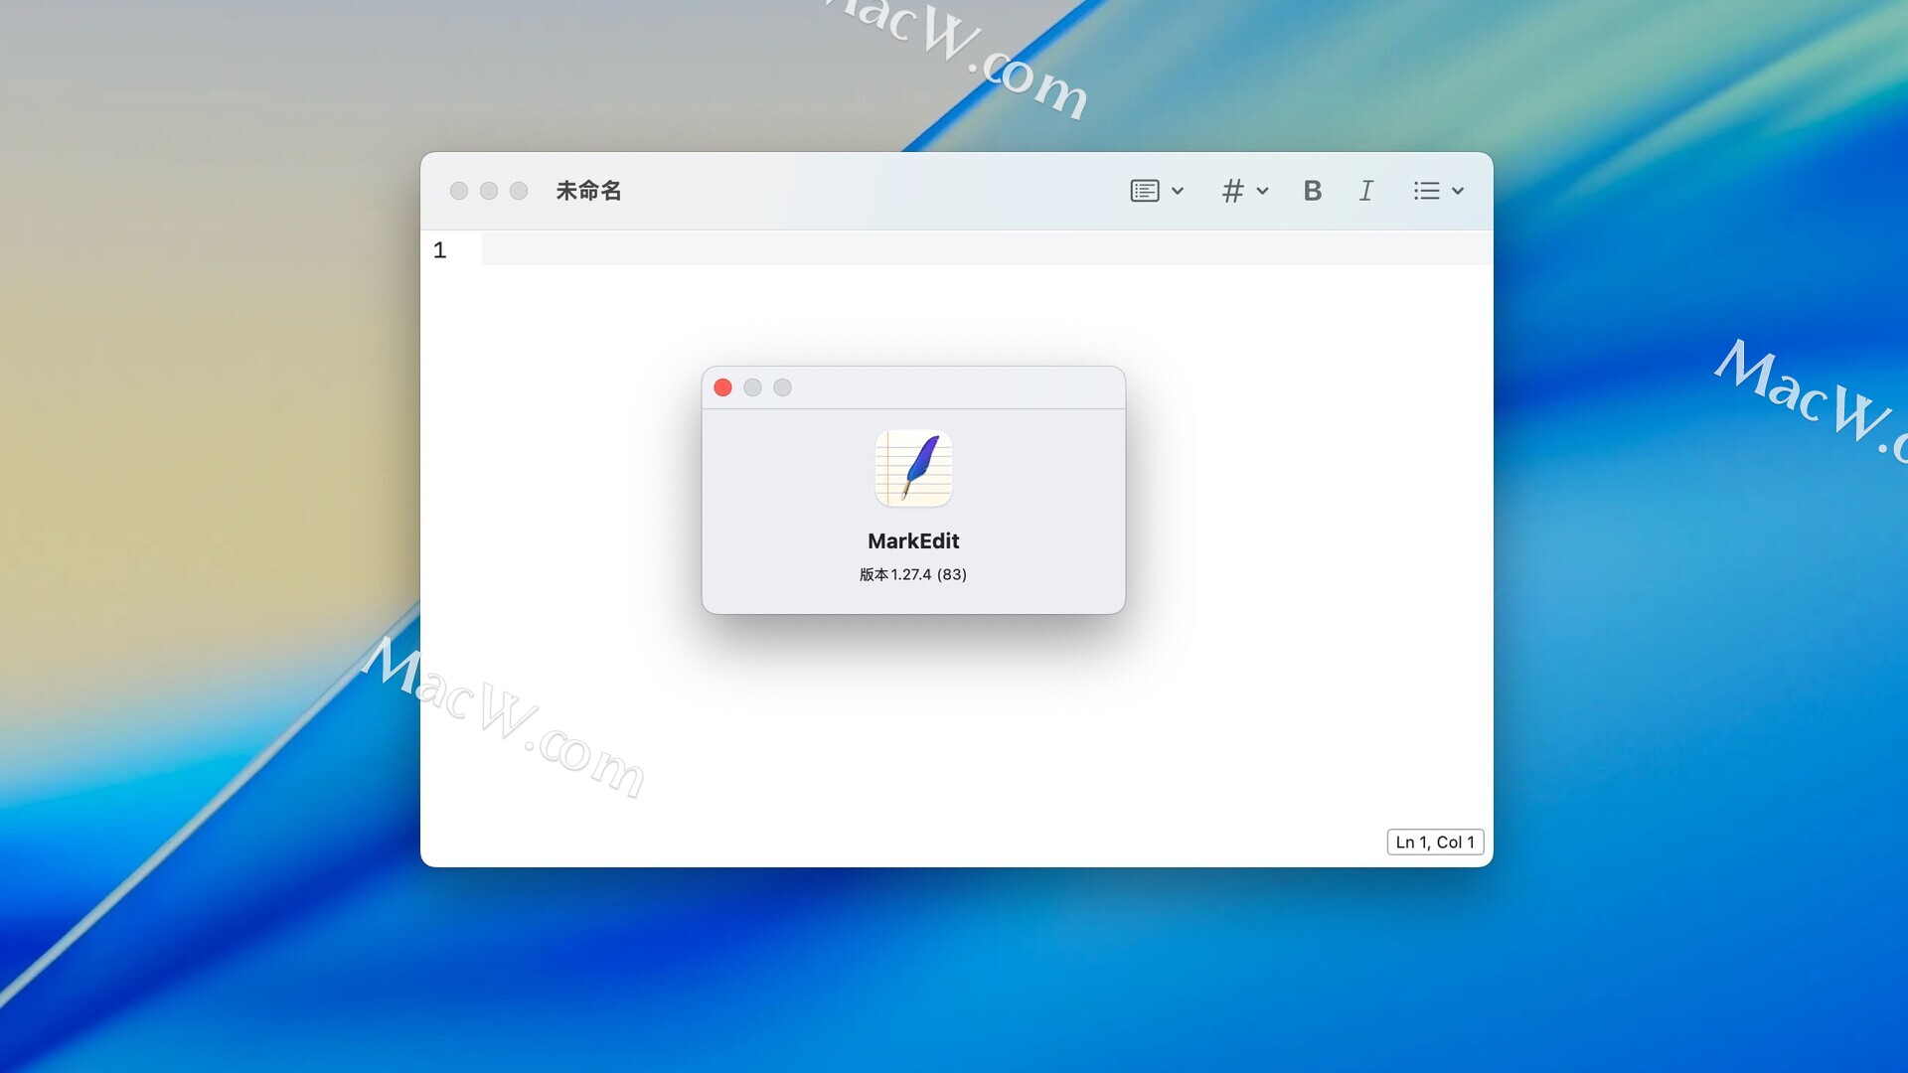
Task: Click the gray zoom button of about dialog
Action: [x=783, y=387]
